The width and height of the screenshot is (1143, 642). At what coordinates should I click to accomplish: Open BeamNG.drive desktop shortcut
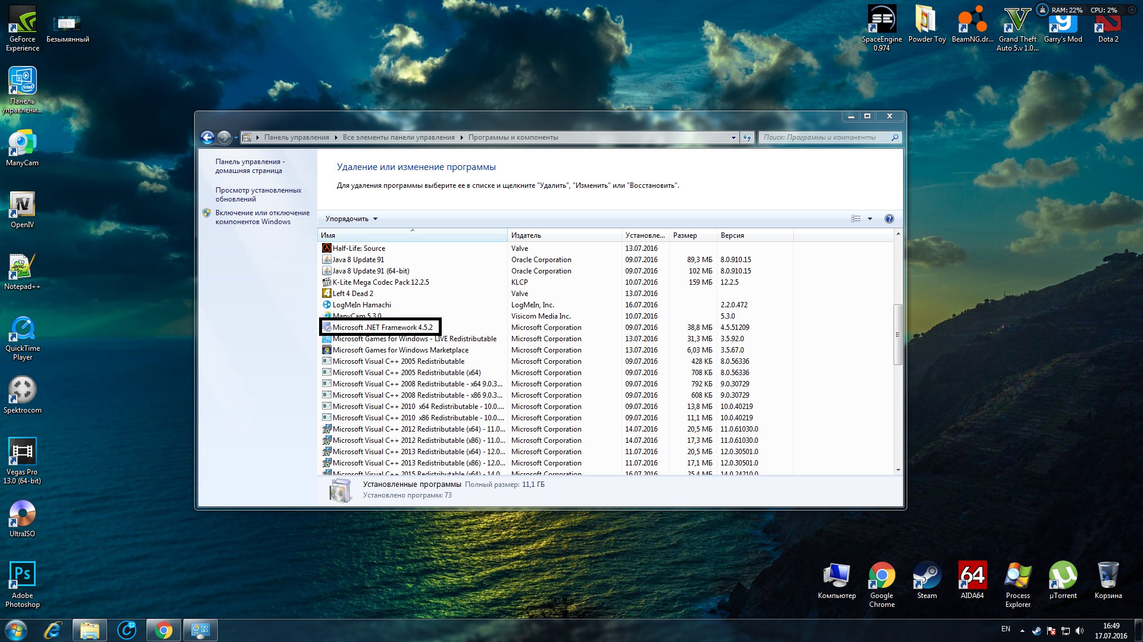[x=972, y=24]
